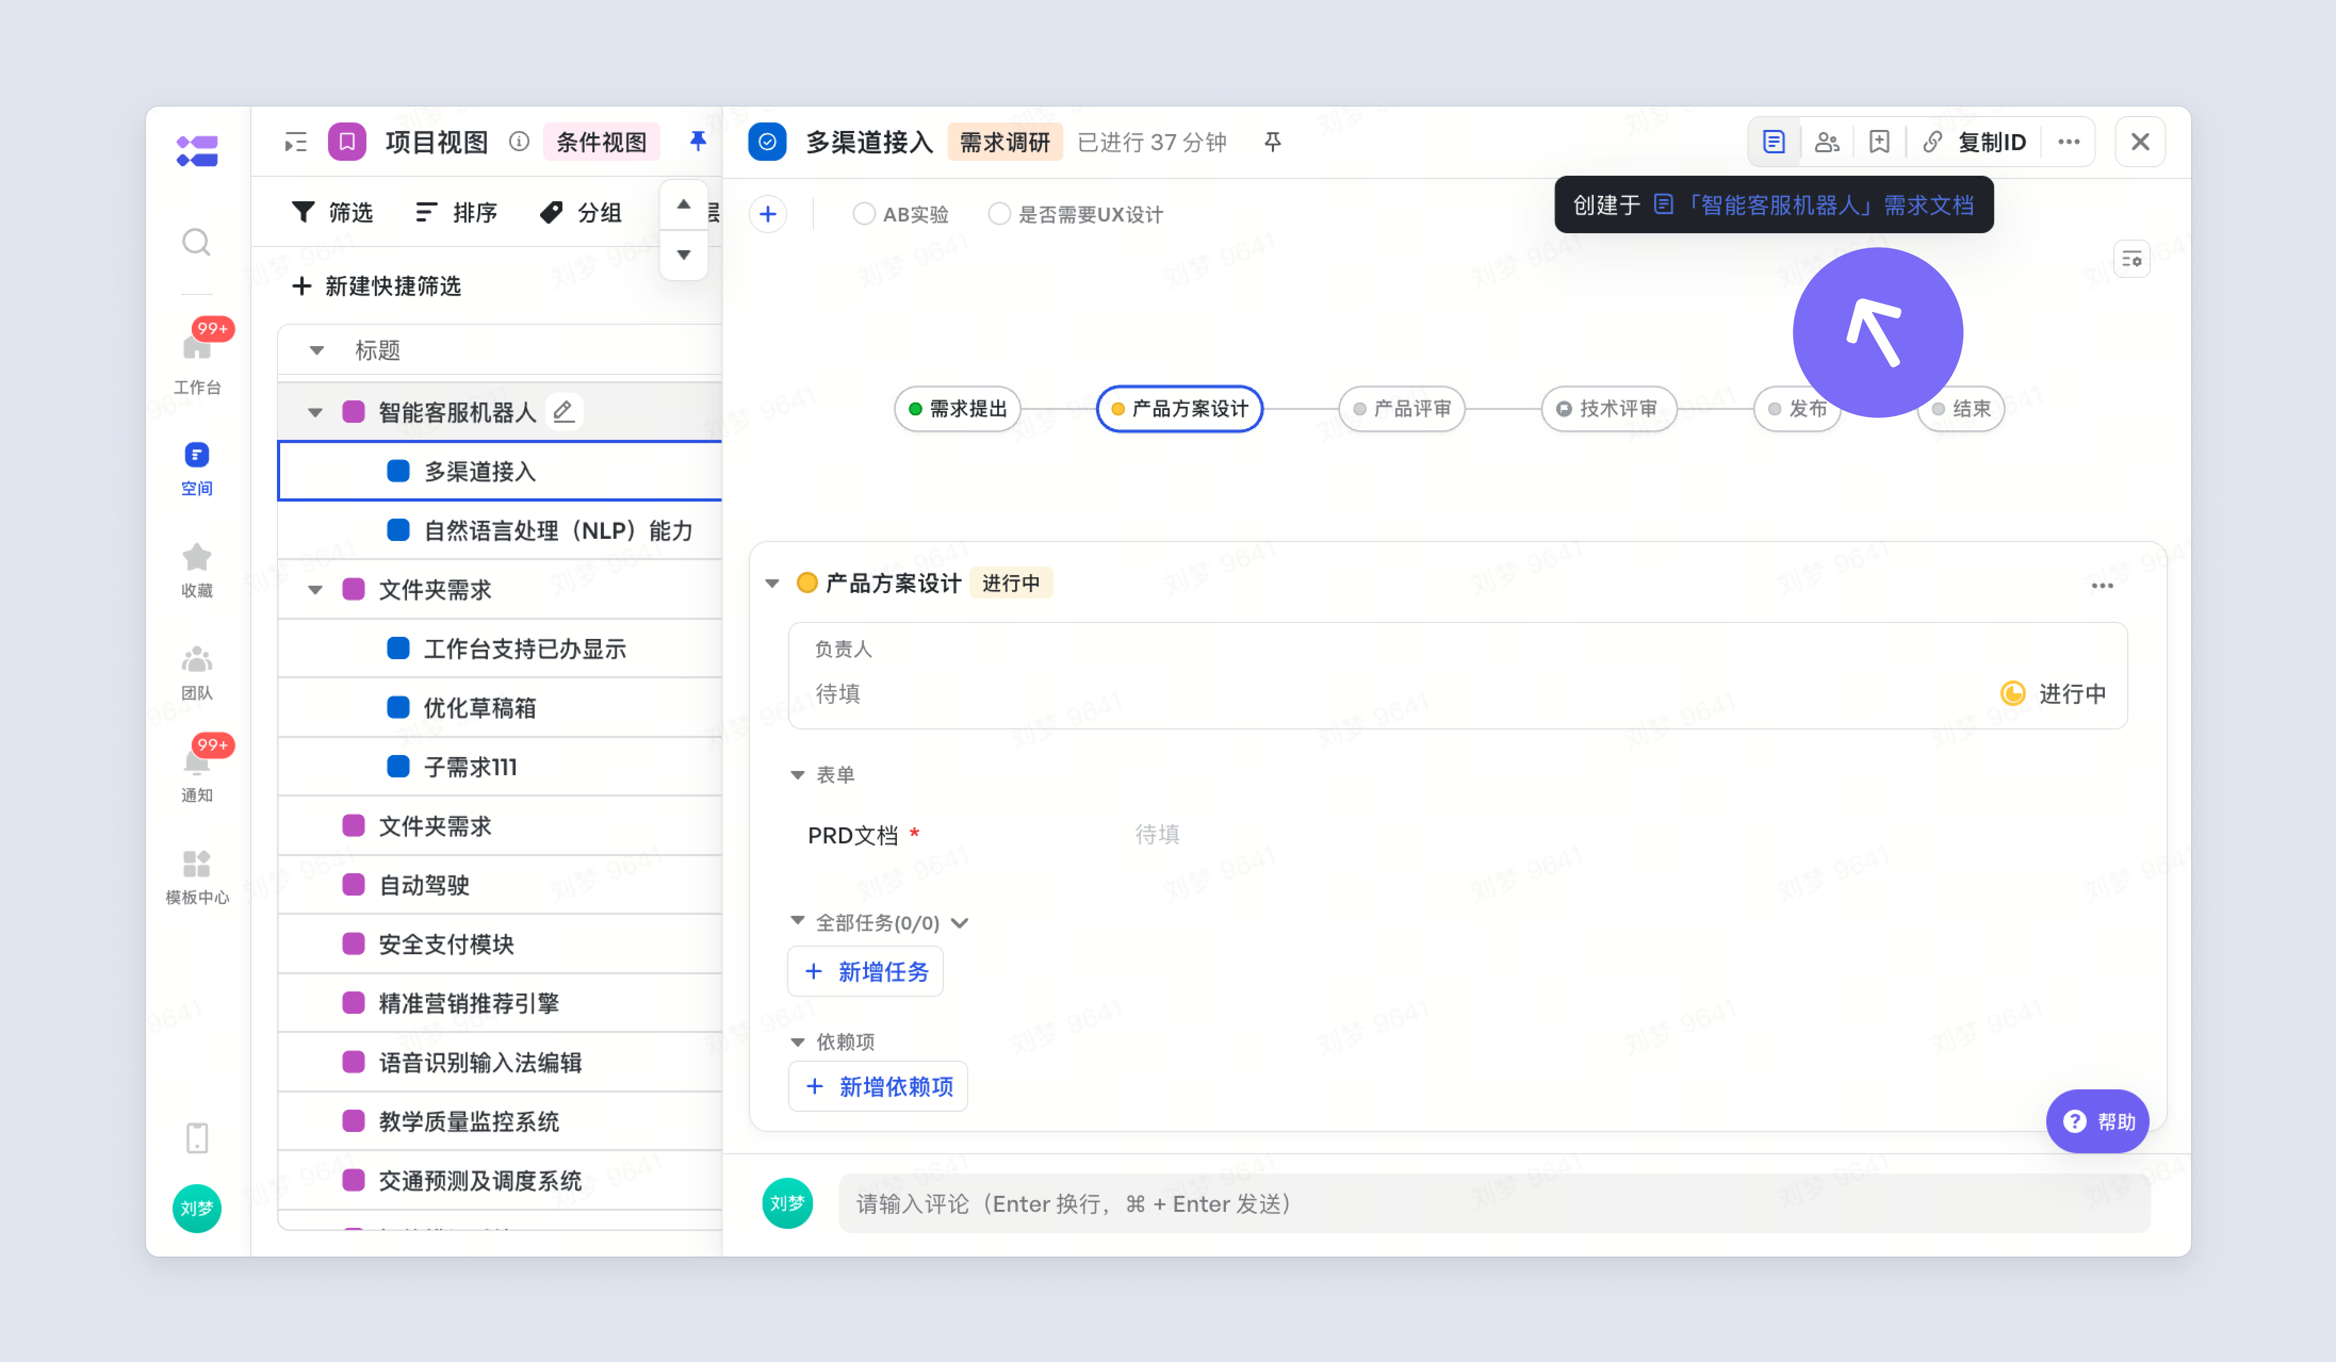Open workflow settings icon at right
This screenshot has height=1362, width=2336.
[2131, 259]
